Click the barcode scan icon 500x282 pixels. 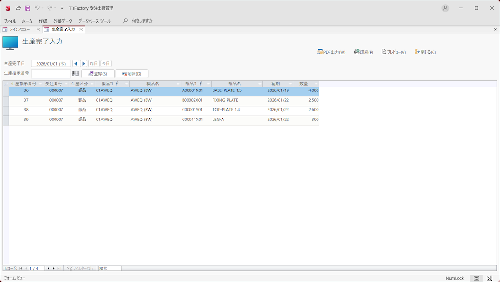[75, 73]
